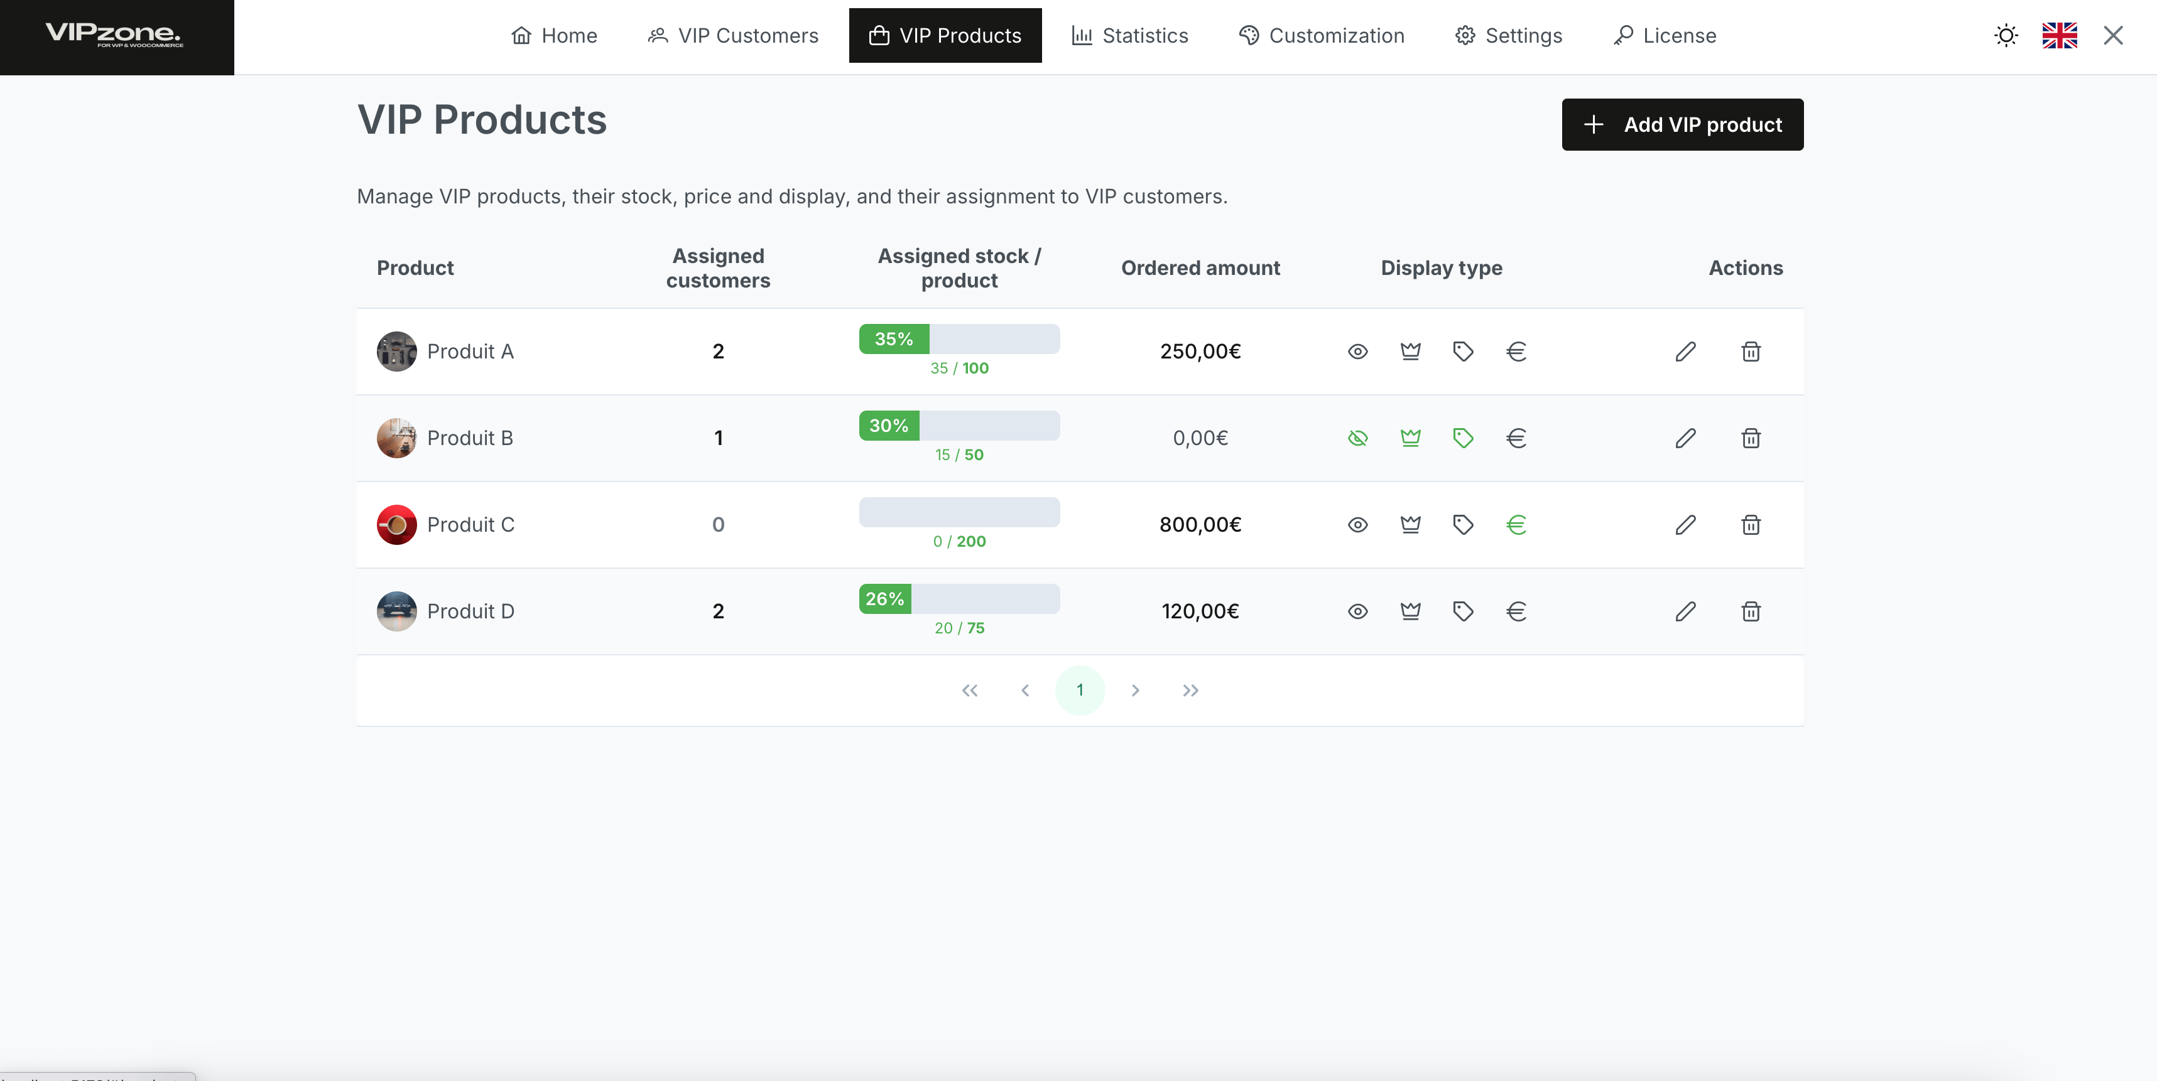This screenshot has width=2157, height=1081.
Task: Click 'Ordered amount' column header
Action: pos(1200,268)
